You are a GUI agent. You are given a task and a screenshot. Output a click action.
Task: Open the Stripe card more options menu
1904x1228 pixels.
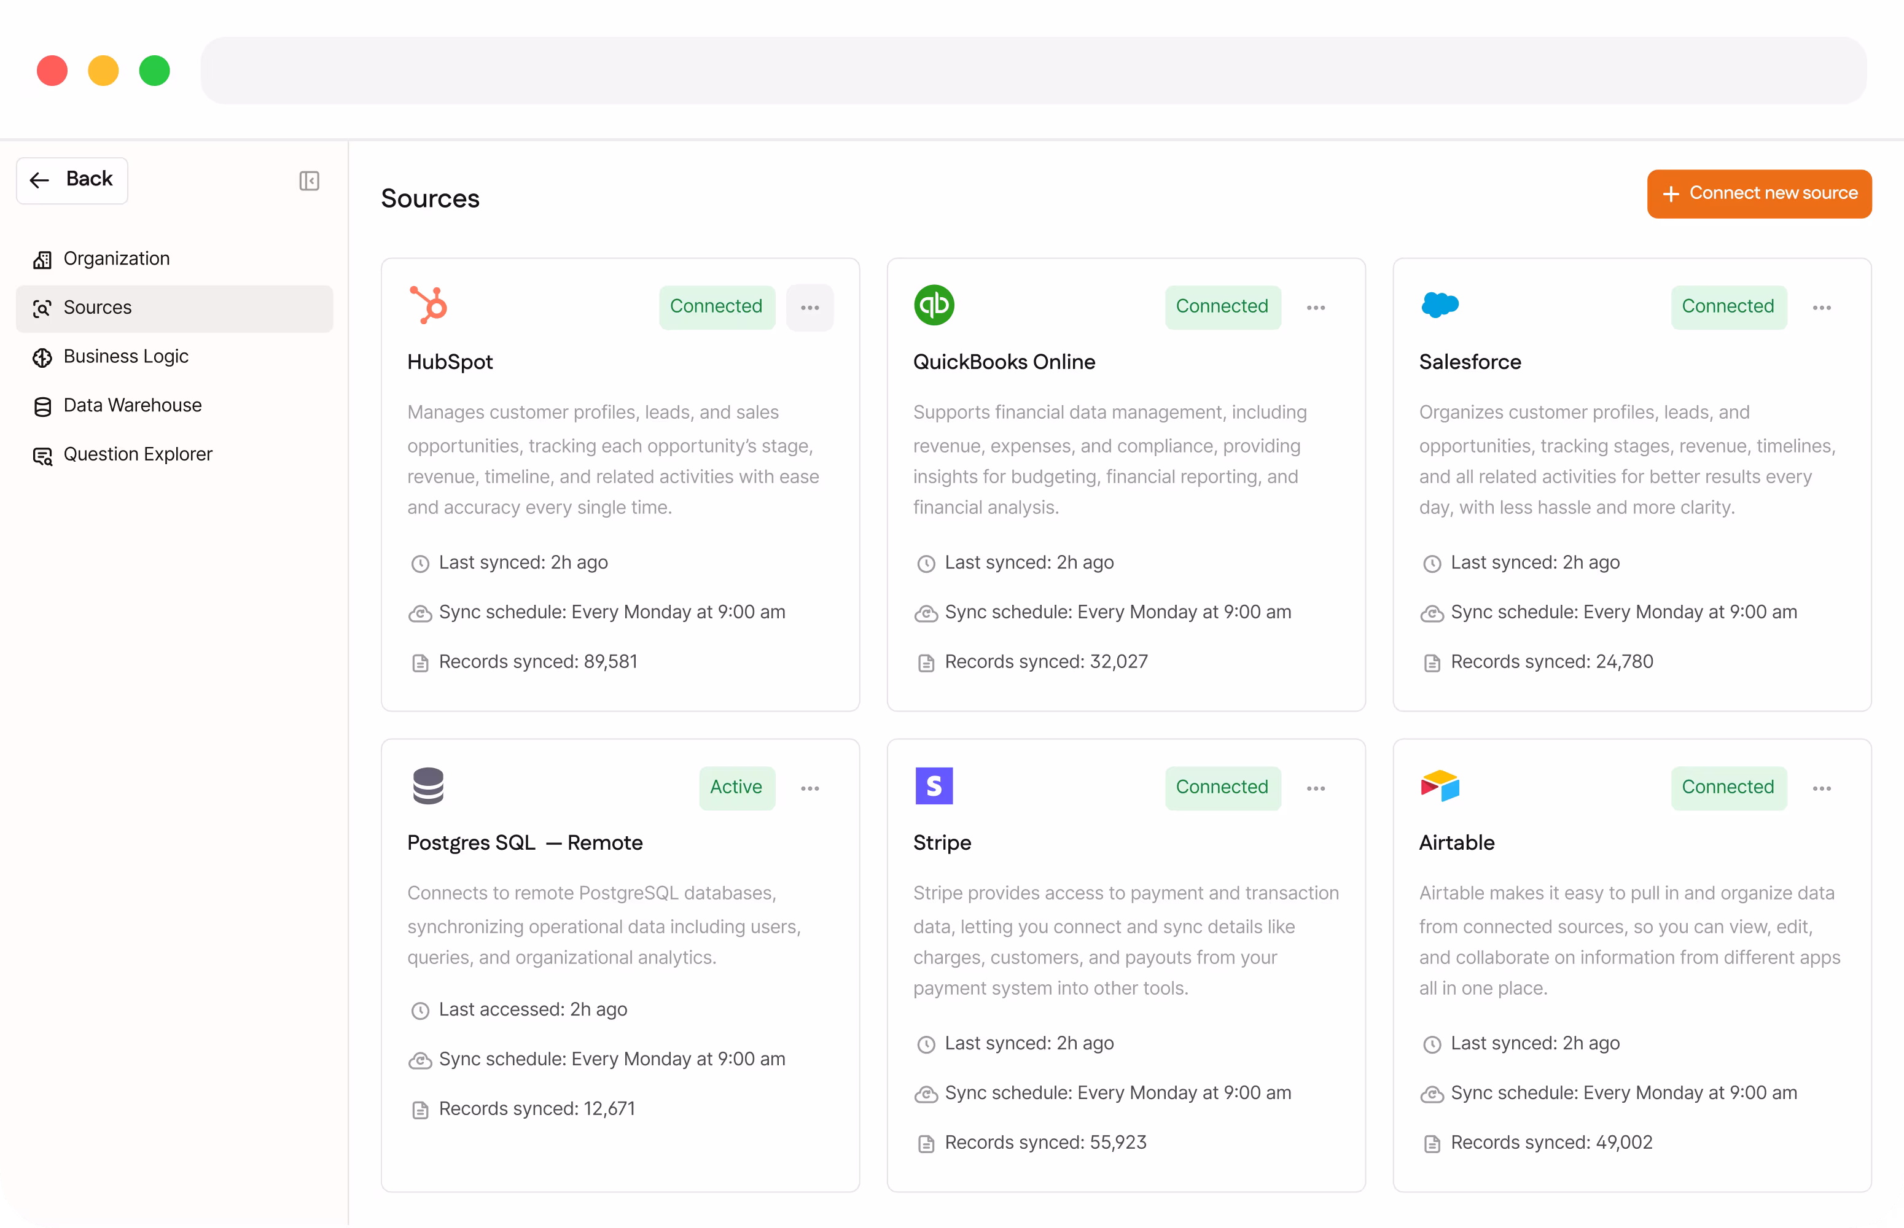point(1316,788)
